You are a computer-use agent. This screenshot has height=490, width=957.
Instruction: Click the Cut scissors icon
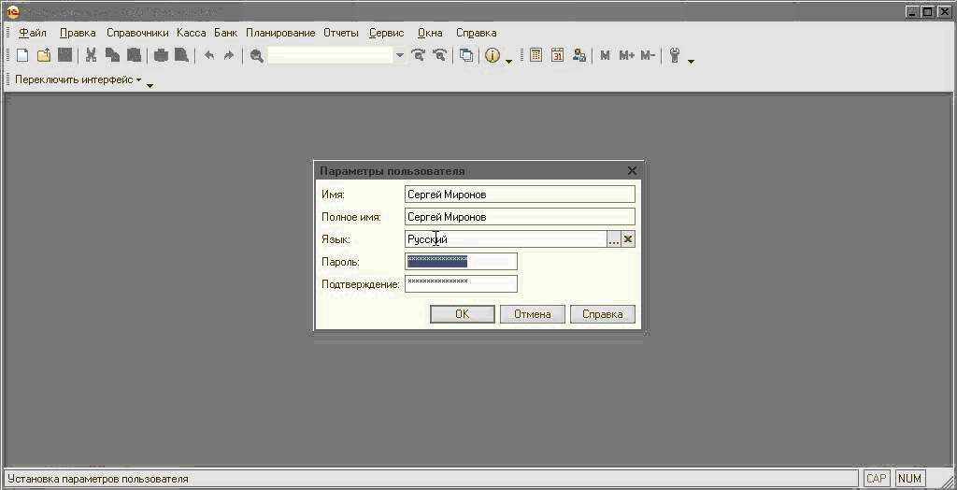(91, 55)
